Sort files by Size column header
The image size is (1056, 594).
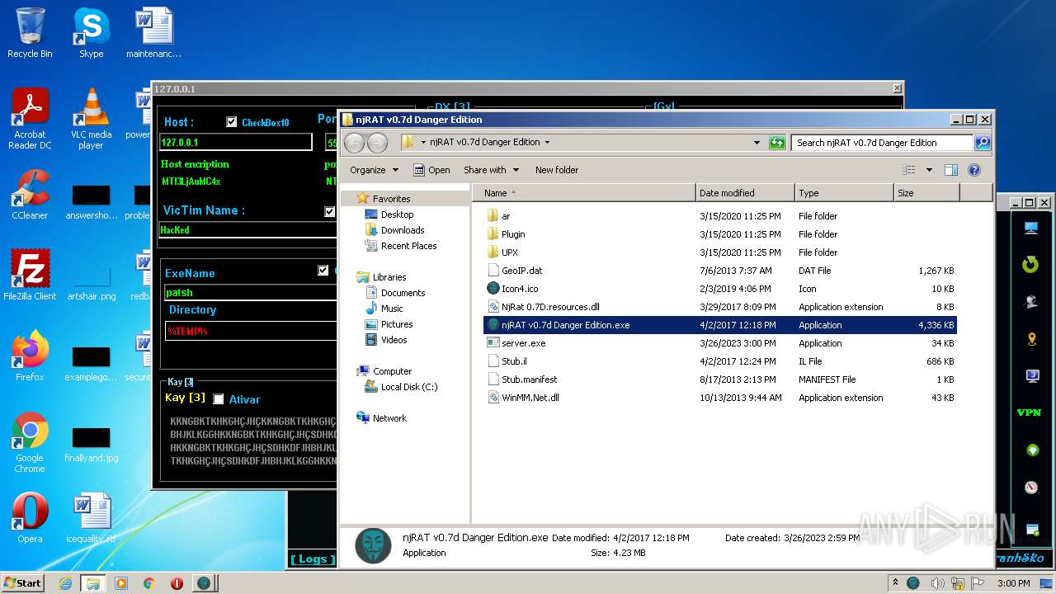click(926, 193)
